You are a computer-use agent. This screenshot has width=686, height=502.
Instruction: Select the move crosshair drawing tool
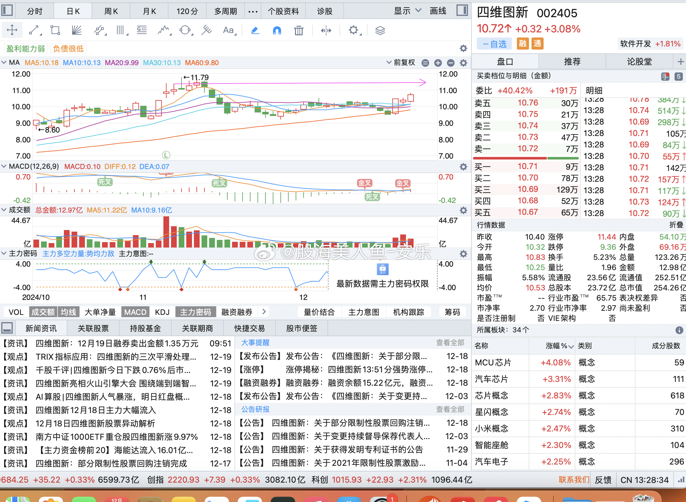tap(12, 30)
